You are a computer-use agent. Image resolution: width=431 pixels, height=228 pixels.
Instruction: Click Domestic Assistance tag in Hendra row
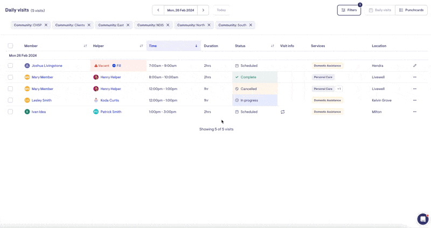(x=327, y=66)
